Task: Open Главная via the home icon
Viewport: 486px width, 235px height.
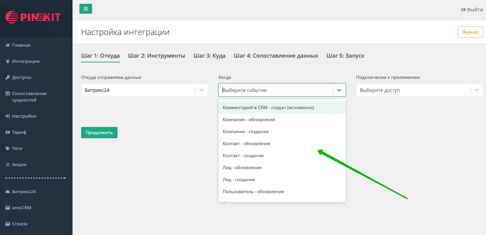Action: (x=8, y=45)
